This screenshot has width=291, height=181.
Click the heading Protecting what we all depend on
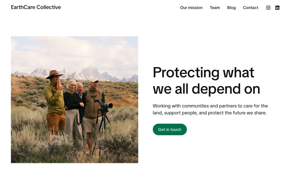[x=206, y=81]
